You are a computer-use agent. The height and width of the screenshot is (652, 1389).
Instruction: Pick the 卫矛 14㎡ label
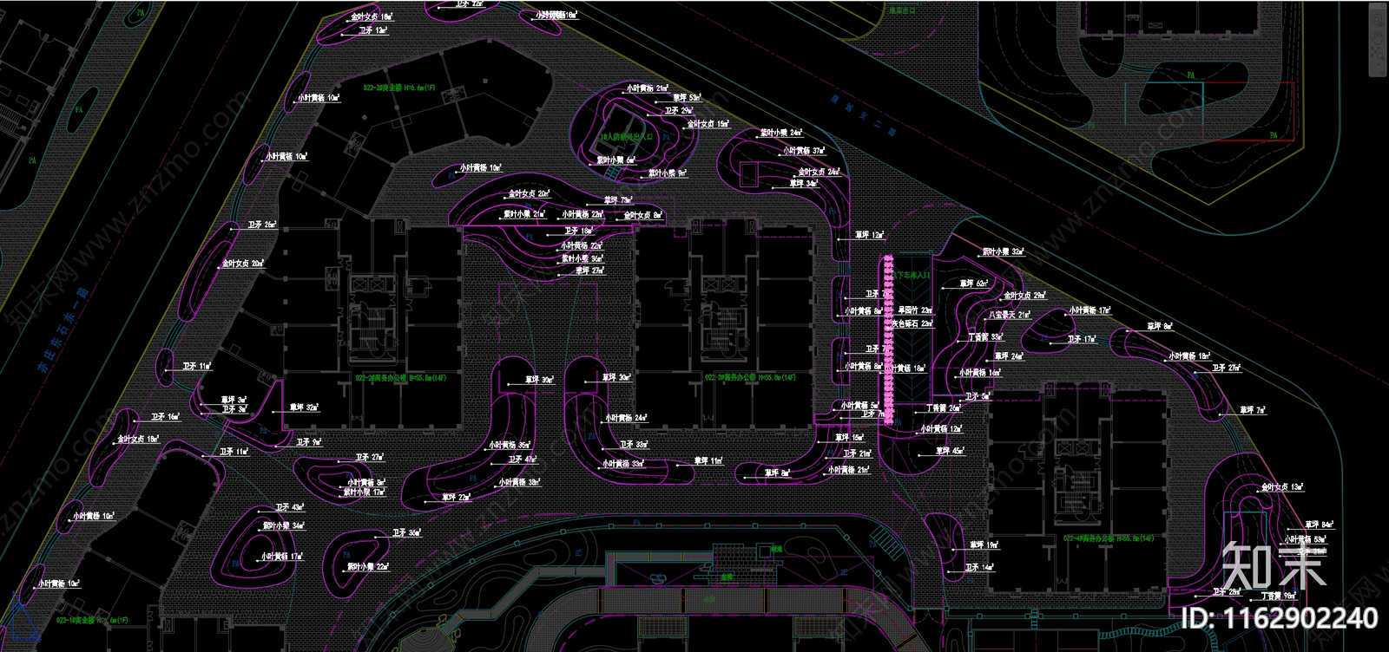point(980,567)
